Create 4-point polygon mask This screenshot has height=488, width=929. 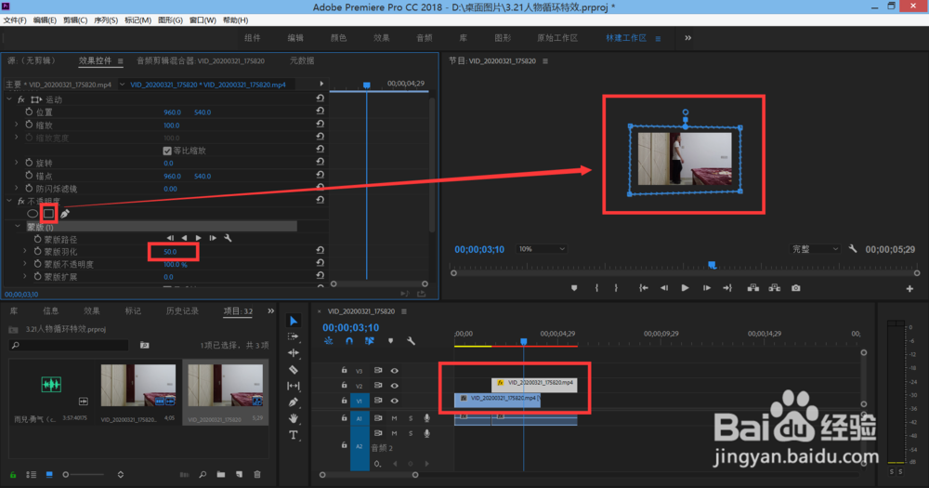48,214
